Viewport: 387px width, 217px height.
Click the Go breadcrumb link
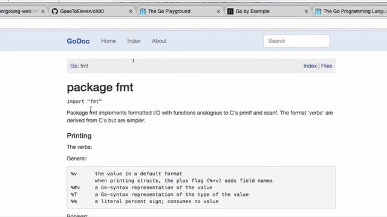pos(74,66)
